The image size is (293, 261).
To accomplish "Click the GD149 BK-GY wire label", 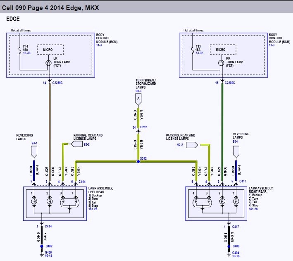I will (42, 237).
